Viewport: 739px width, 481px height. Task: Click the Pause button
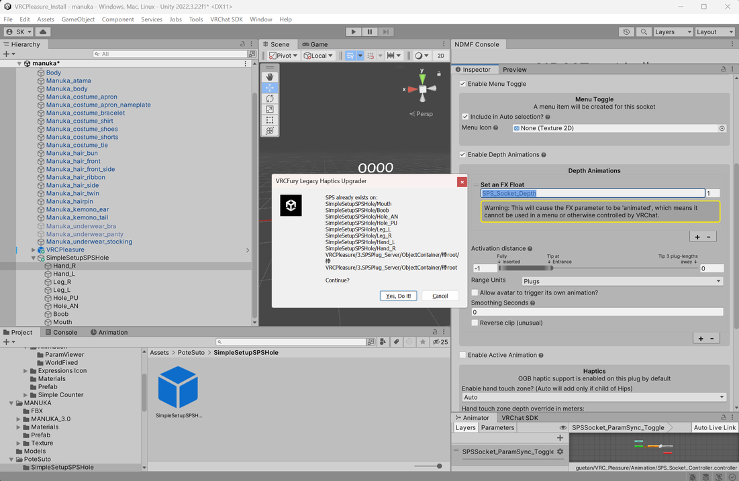[x=369, y=32]
